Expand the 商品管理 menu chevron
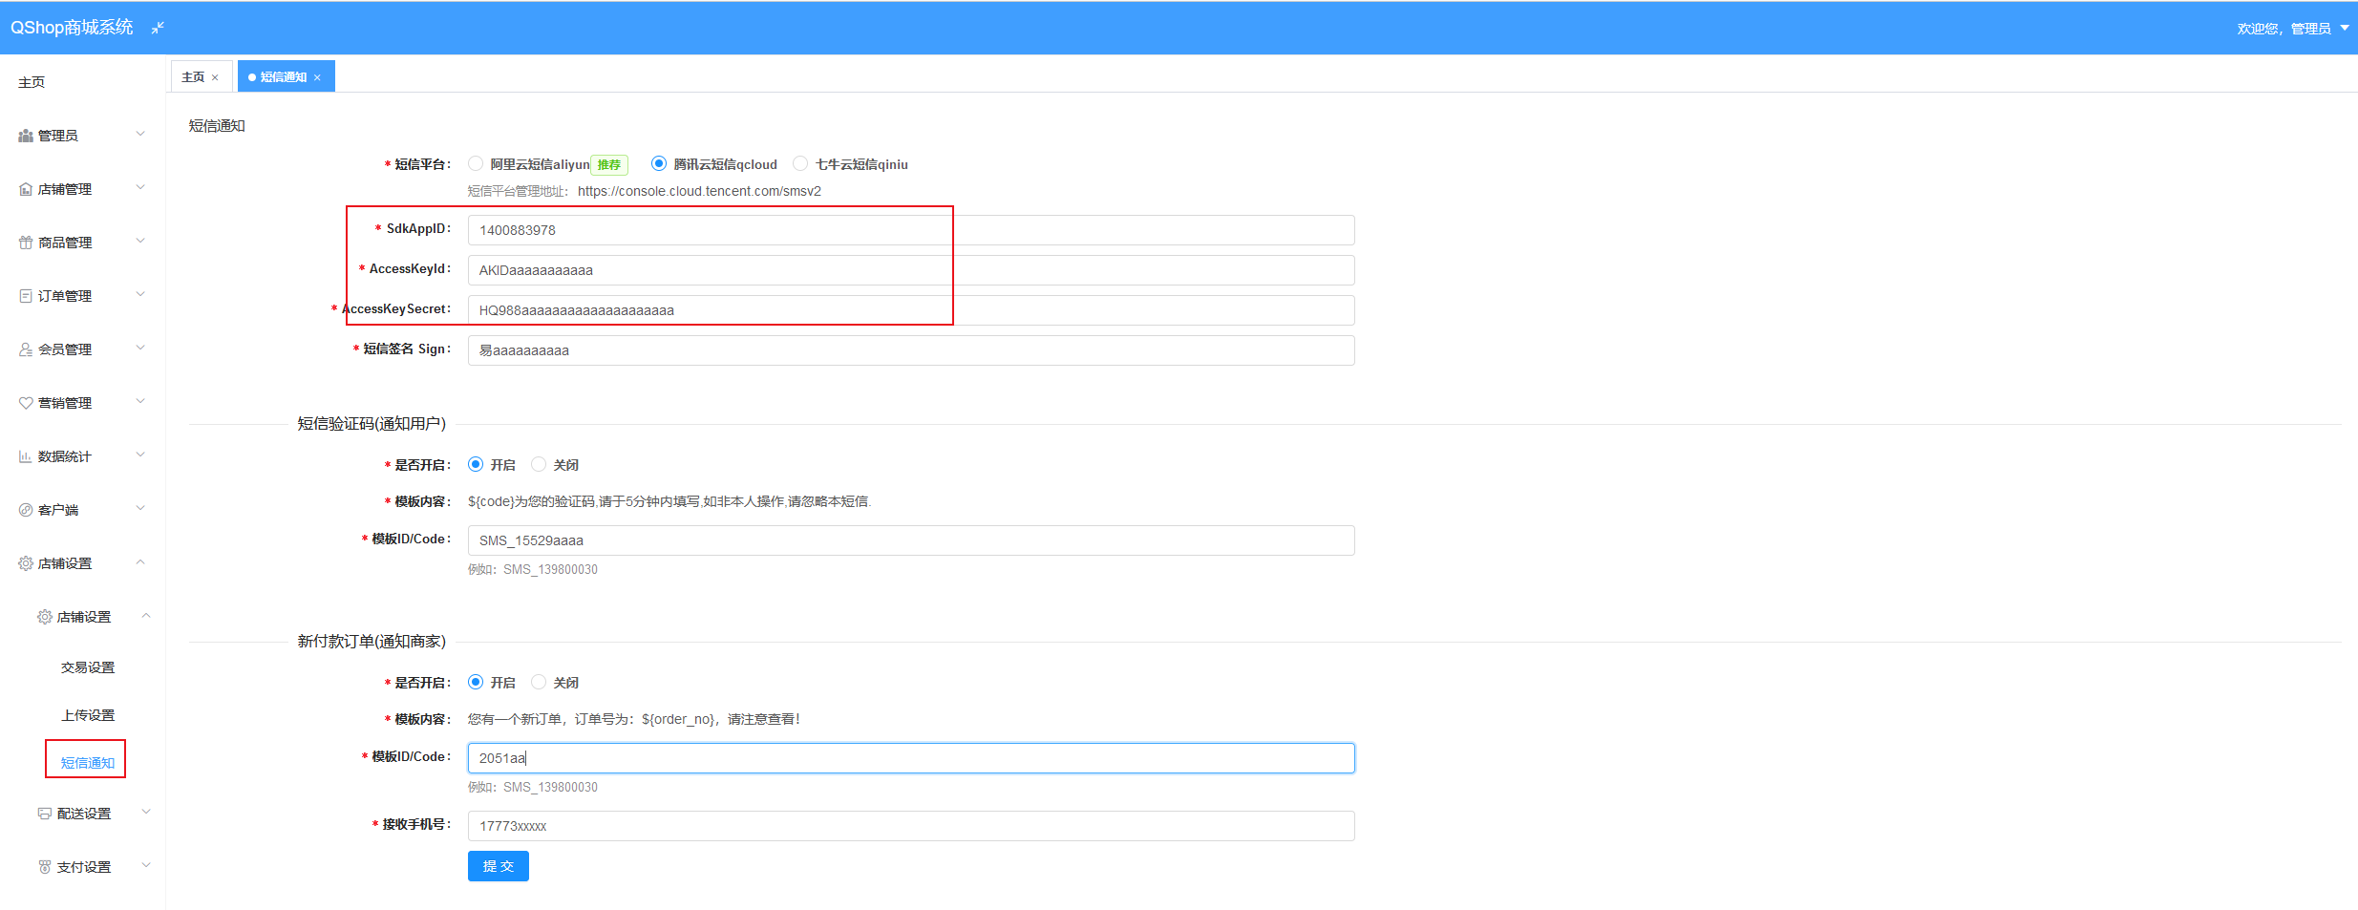 point(140,241)
